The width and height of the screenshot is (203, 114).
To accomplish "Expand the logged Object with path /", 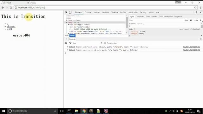I will tap(68, 50).
